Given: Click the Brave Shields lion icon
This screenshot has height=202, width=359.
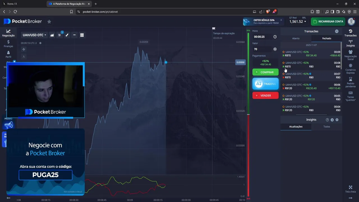Looking at the screenshot, I should click(268, 12).
